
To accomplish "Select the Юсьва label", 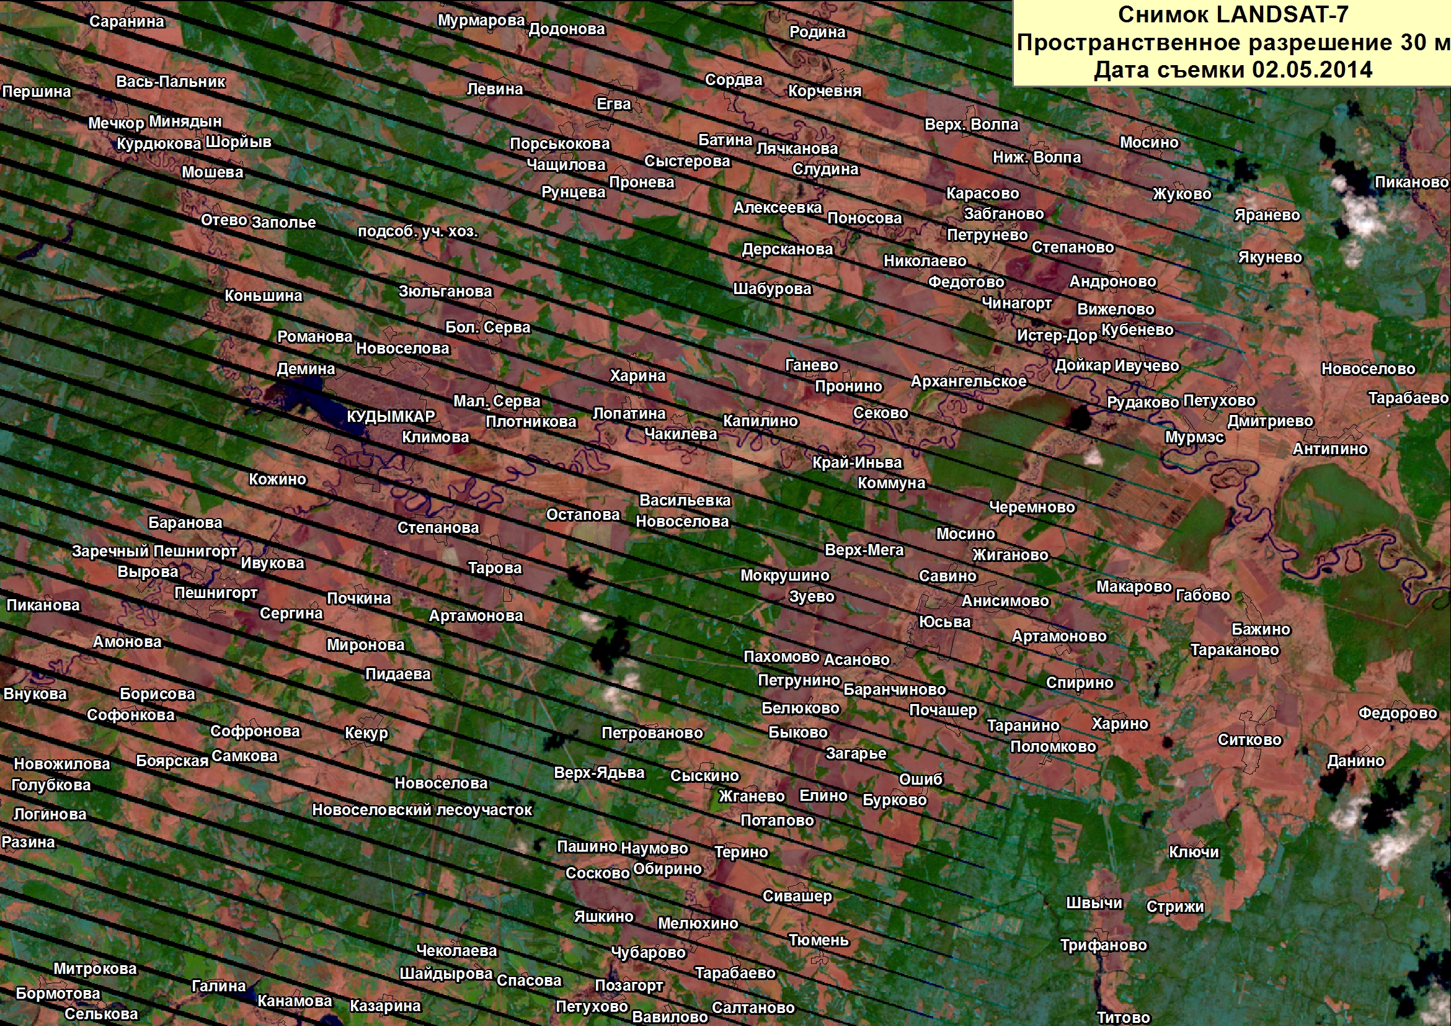I will [945, 622].
